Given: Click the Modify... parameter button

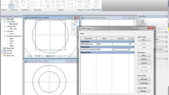Looking at the screenshot, I should point(144,59).
